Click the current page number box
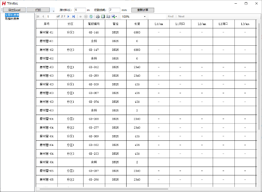Screen dimensions: 262x192 coord(50,17)
